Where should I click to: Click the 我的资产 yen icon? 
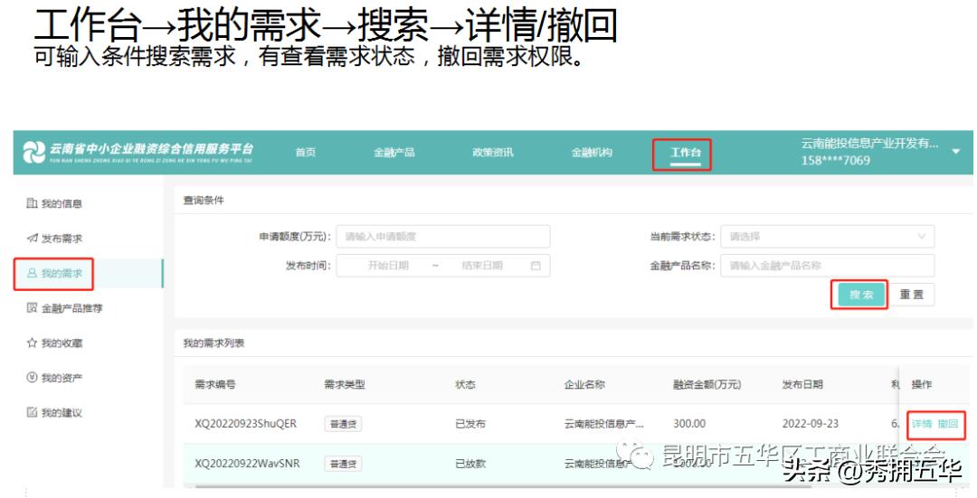coord(32,378)
